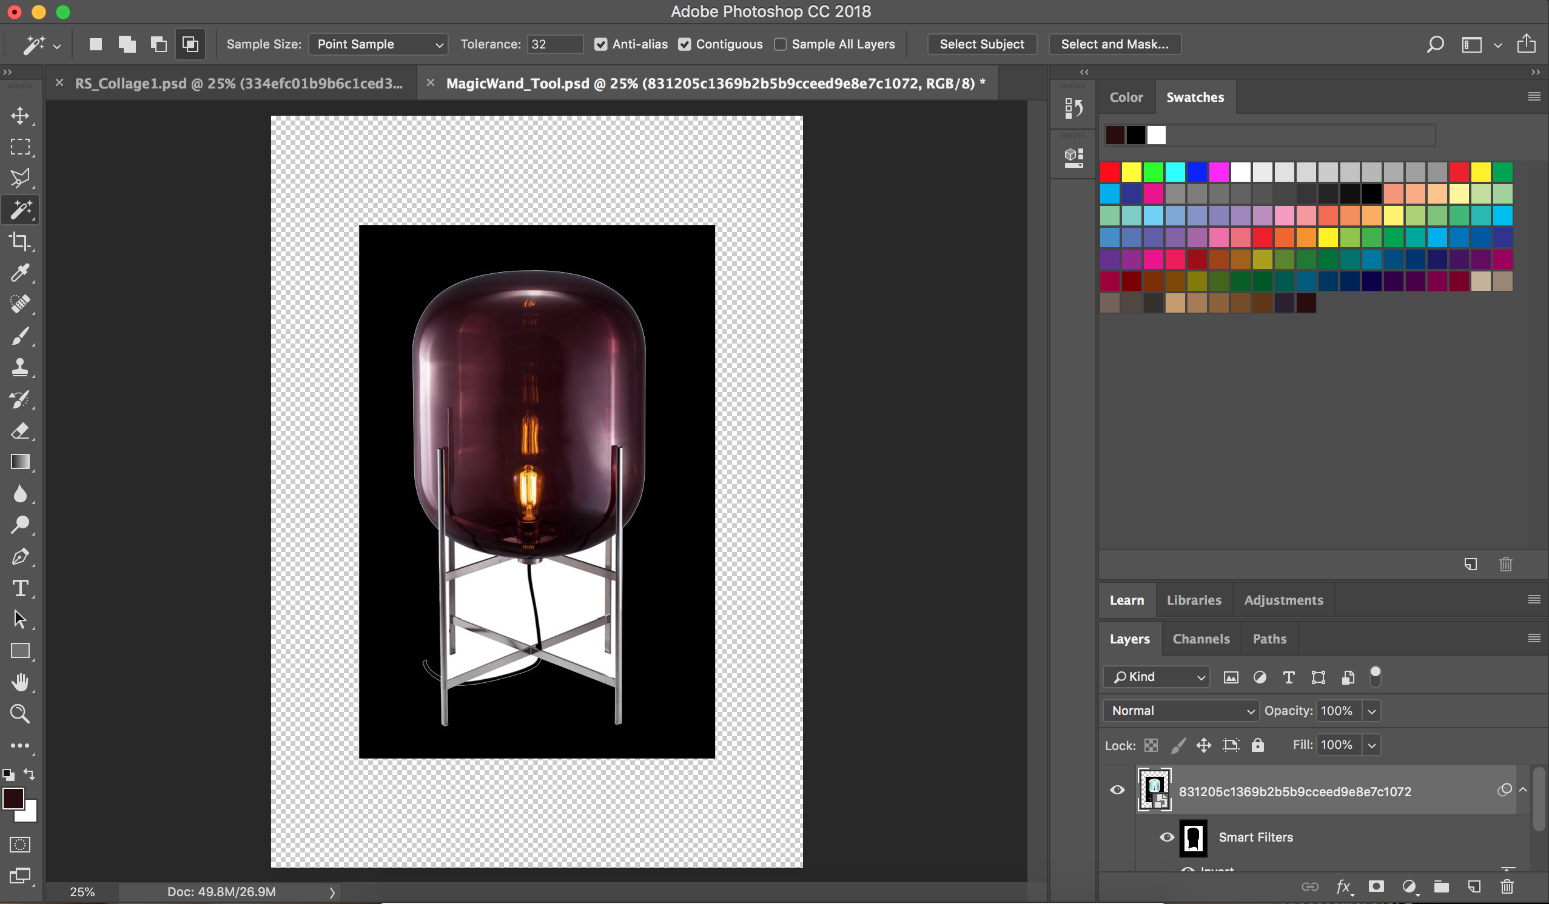Screen dimensions: 1549x904
Task: Open the search magnifier in options bar
Action: click(x=1434, y=44)
